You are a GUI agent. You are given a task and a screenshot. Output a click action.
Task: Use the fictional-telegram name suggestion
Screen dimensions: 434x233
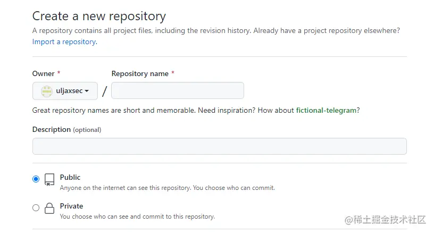pyautogui.click(x=325, y=110)
